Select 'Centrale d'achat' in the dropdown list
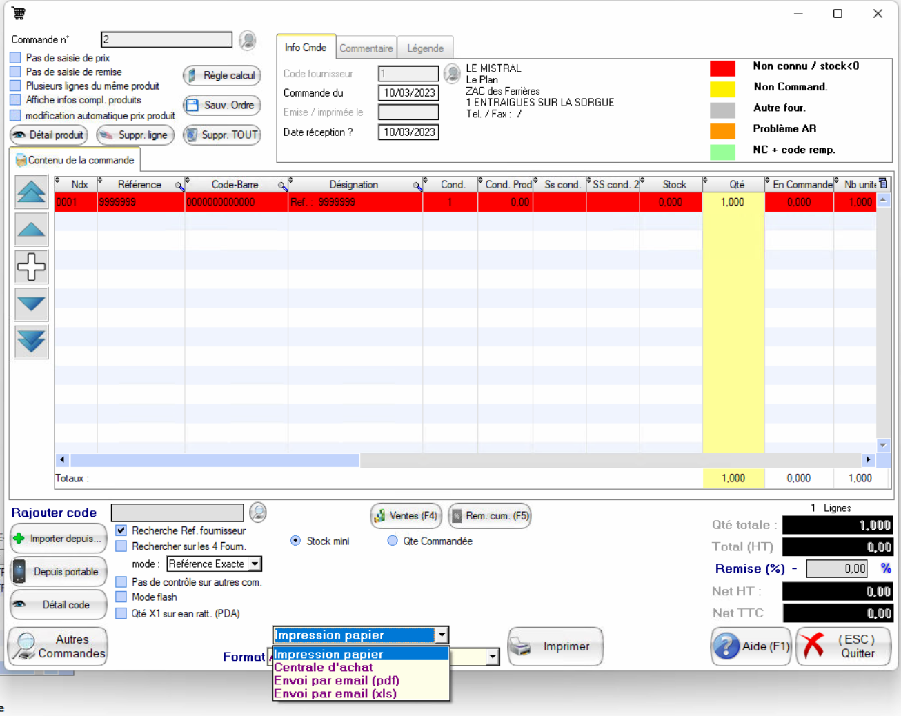This screenshot has width=901, height=716. (x=323, y=667)
